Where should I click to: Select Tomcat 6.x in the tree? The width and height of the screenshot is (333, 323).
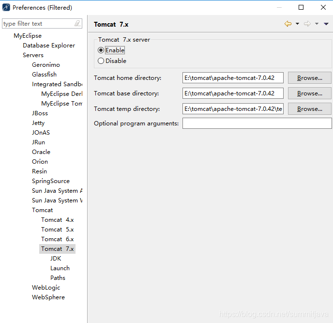click(x=57, y=239)
